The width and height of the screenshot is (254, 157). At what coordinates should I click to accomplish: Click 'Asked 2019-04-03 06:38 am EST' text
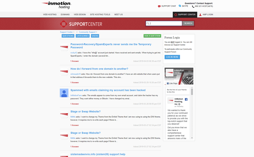click(x=147, y=61)
